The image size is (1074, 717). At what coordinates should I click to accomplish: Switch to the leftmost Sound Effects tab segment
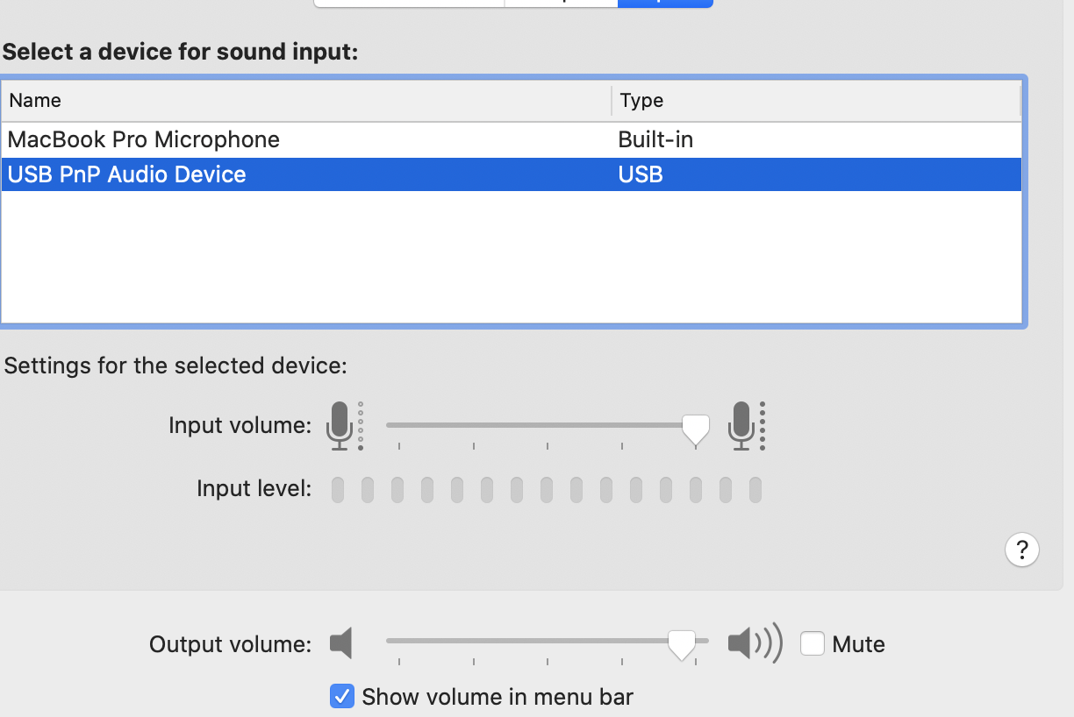pos(409,3)
